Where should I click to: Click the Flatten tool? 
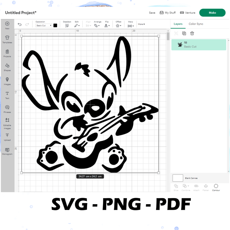(x=206, y=187)
